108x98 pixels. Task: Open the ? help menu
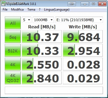(x=40, y=10)
